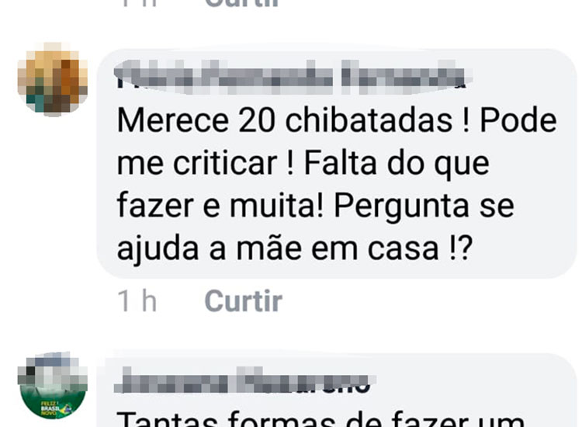
Task: Open the "1 h" timestamp below the chibatadas comment
Action: coord(137,300)
